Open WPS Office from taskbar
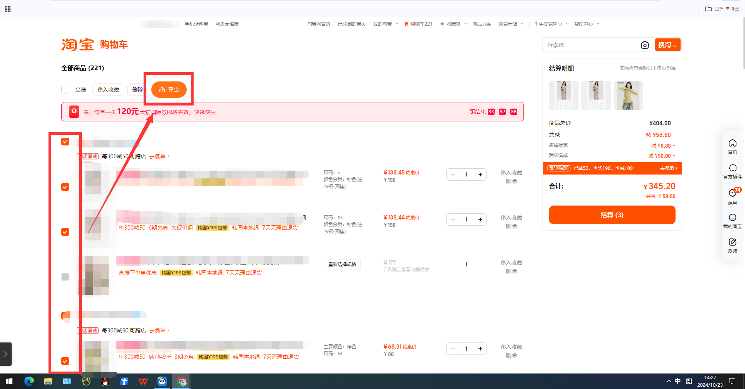The image size is (745, 389). tap(143, 381)
